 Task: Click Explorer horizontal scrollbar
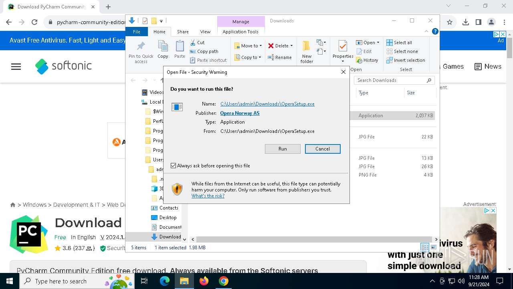pyautogui.click(x=314, y=239)
